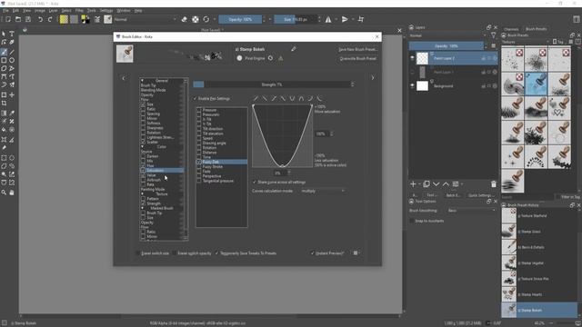This screenshot has height=327, width=582.
Task: Collapse the General category in options list
Action: (x=142, y=81)
